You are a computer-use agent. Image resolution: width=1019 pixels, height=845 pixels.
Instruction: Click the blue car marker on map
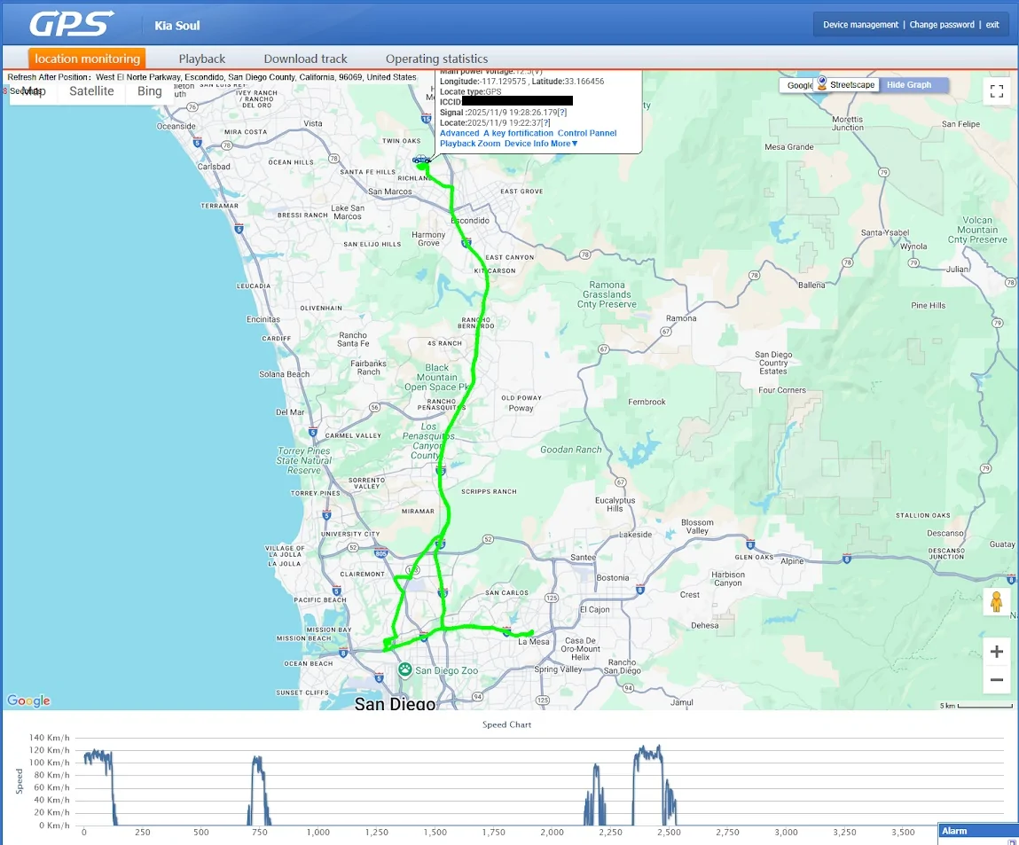tap(421, 160)
